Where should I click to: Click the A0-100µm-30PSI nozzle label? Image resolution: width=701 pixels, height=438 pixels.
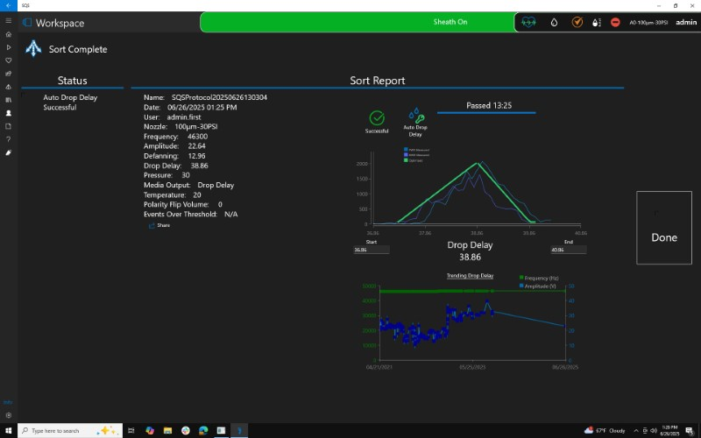click(648, 23)
